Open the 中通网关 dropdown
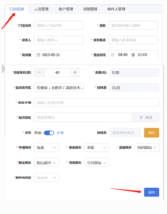Image resolution: width=167 pixels, height=214 pixels. 47,148
